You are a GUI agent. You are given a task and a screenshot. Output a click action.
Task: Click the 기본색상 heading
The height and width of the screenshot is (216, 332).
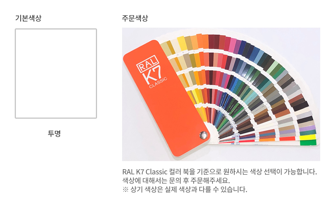pos(28,18)
